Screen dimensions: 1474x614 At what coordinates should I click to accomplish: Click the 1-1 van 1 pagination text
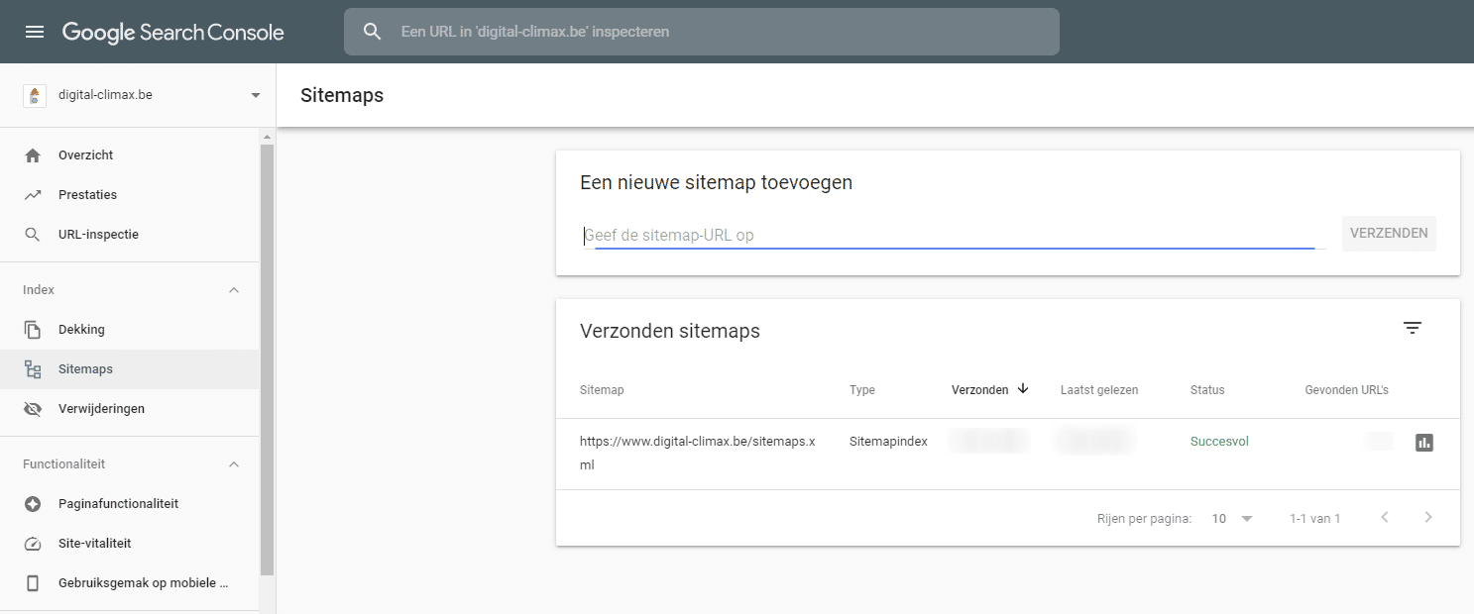[1314, 519]
